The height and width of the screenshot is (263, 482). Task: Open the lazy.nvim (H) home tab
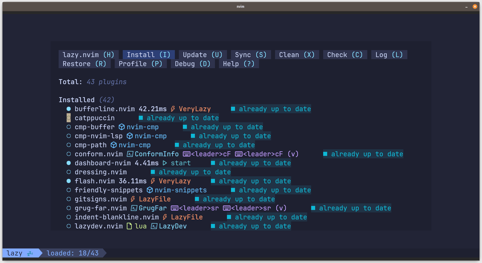click(x=88, y=55)
